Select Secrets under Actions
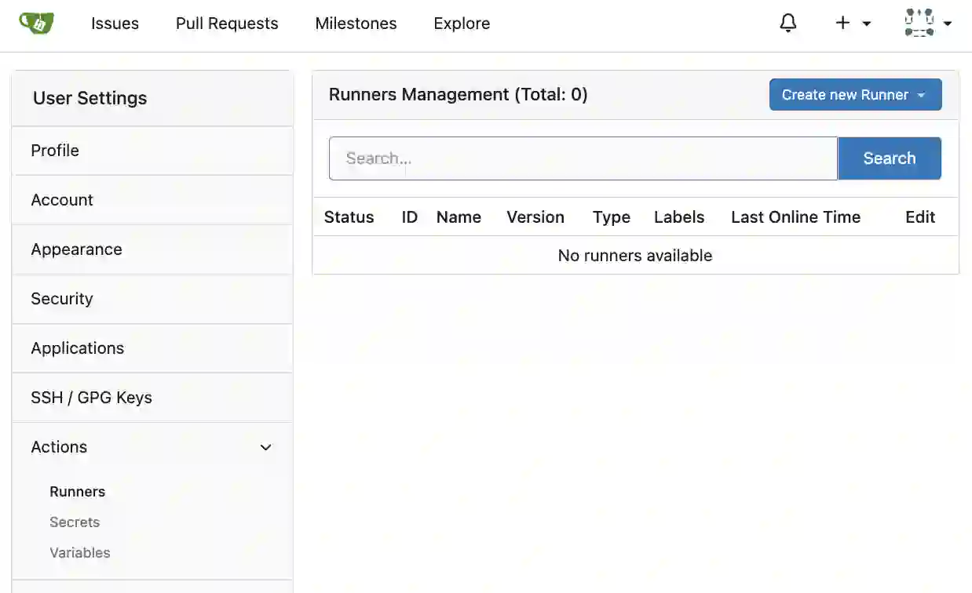 [75, 522]
